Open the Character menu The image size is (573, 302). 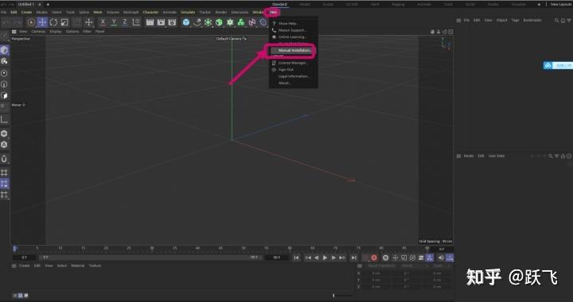150,12
